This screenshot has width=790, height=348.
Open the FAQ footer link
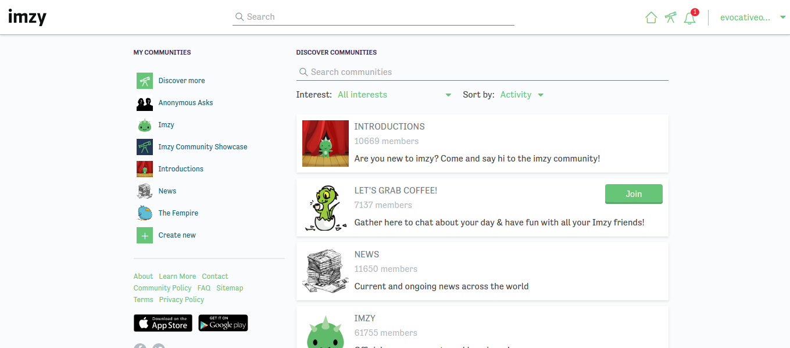point(204,288)
